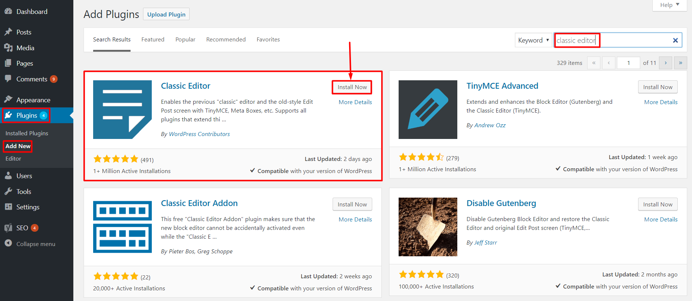Click Upload Plugin button
Screen dimensions: 692x301
tap(166, 14)
